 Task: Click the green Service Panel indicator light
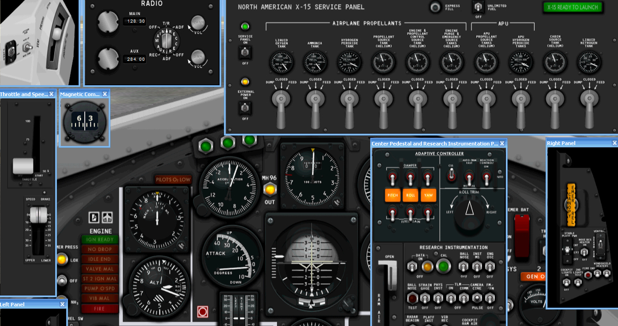click(x=245, y=27)
